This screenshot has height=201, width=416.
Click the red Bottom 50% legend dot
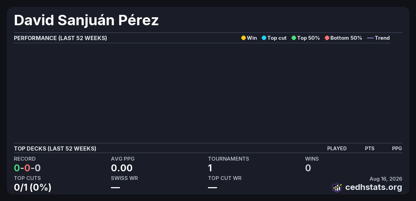[x=327, y=38]
